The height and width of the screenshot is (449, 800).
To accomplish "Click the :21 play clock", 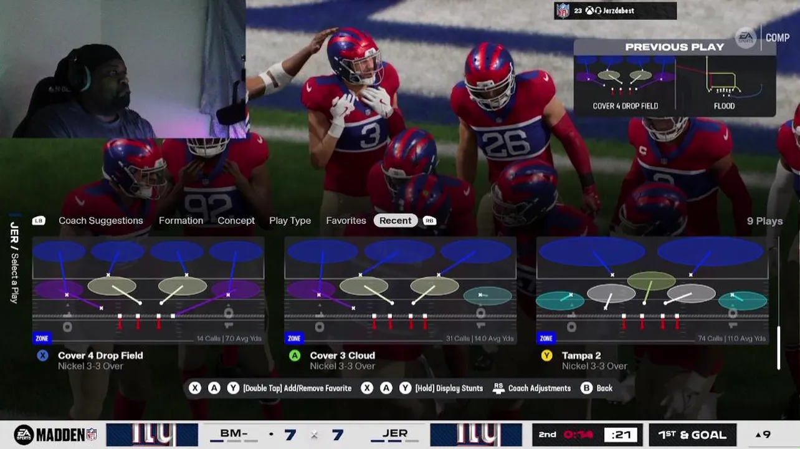I will click(621, 435).
